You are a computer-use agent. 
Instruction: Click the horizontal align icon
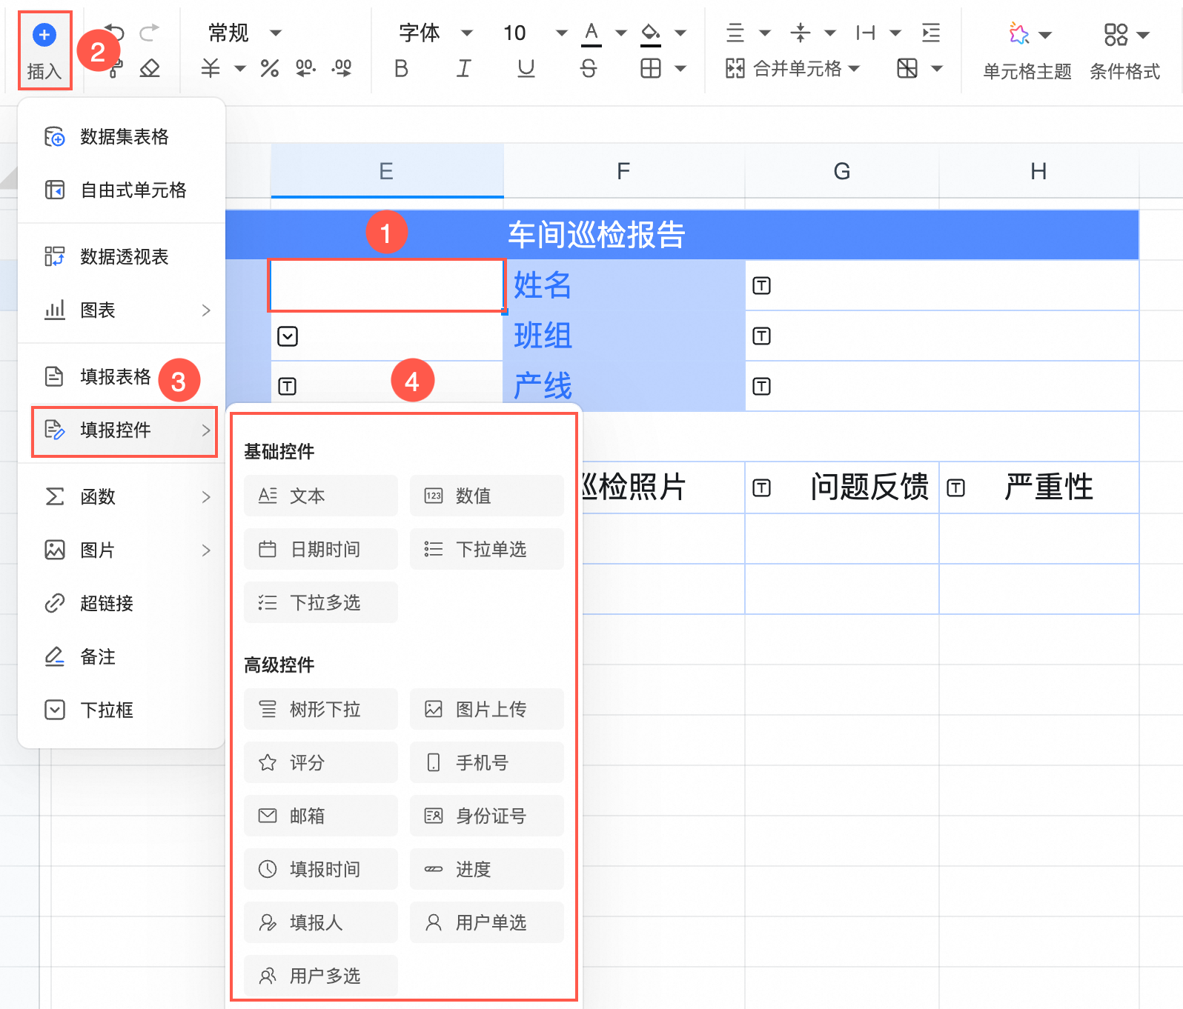pos(735,33)
